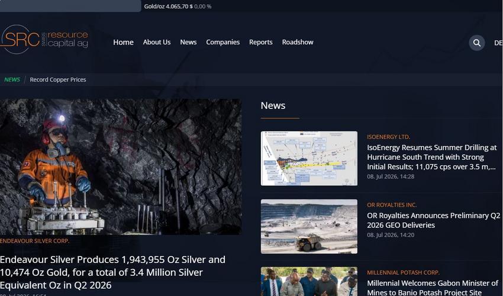Screen dimensions: 503x296
Task: Click the 08. Jul 2026, 14:20 date
Action: coord(391,235)
